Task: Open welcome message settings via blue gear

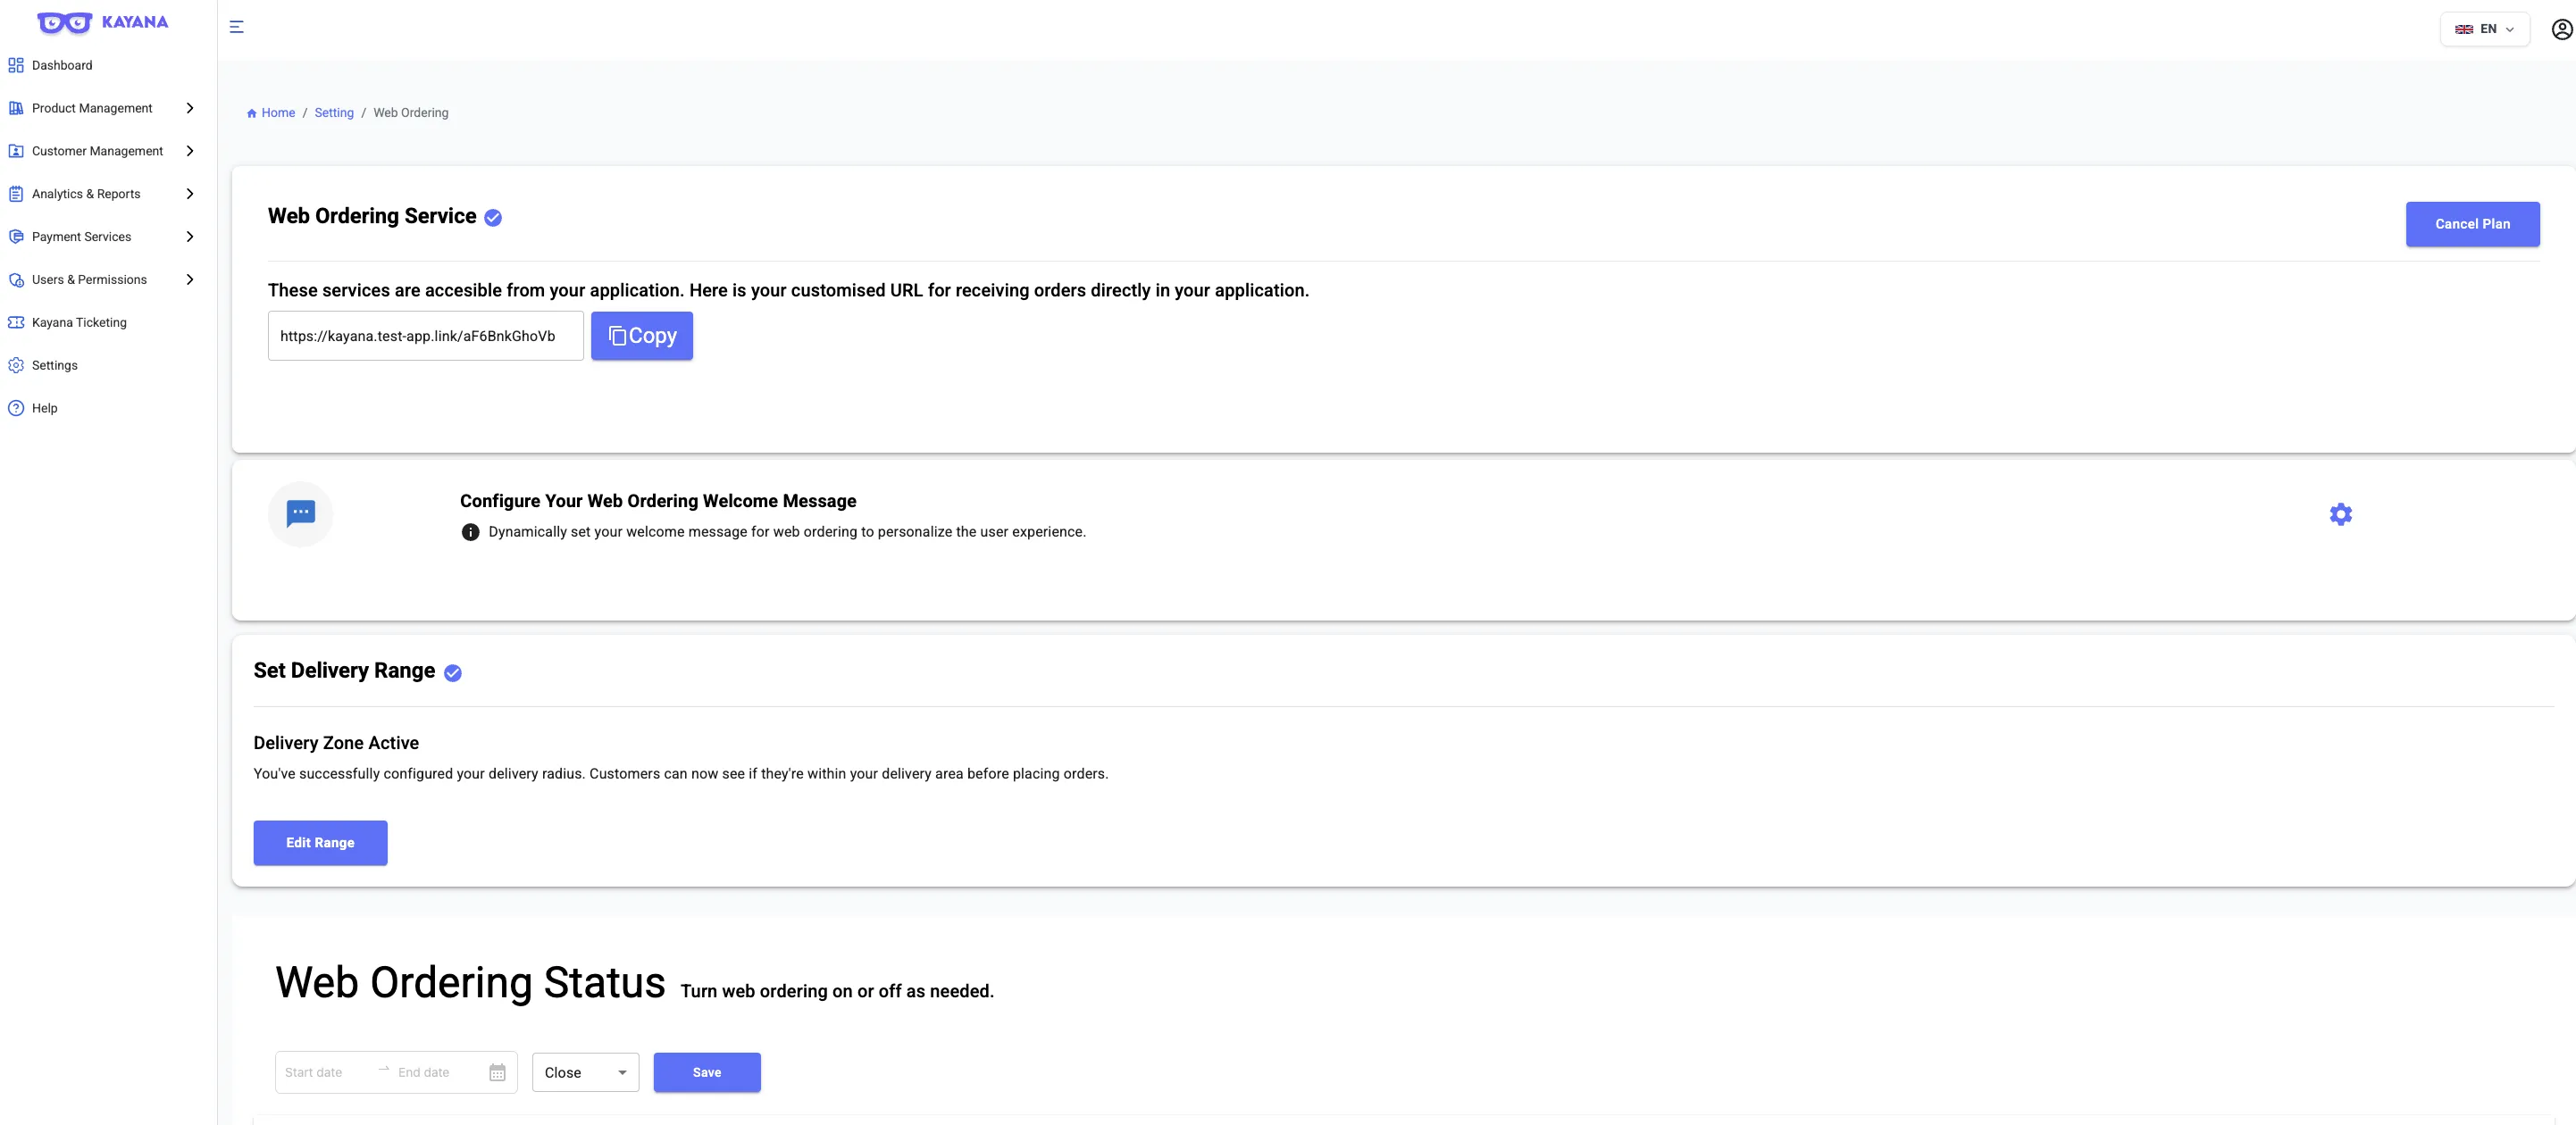Action: tap(2340, 514)
